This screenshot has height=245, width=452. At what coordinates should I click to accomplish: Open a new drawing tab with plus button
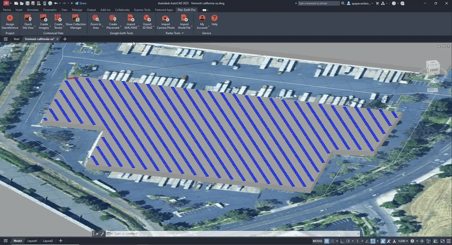pos(65,39)
